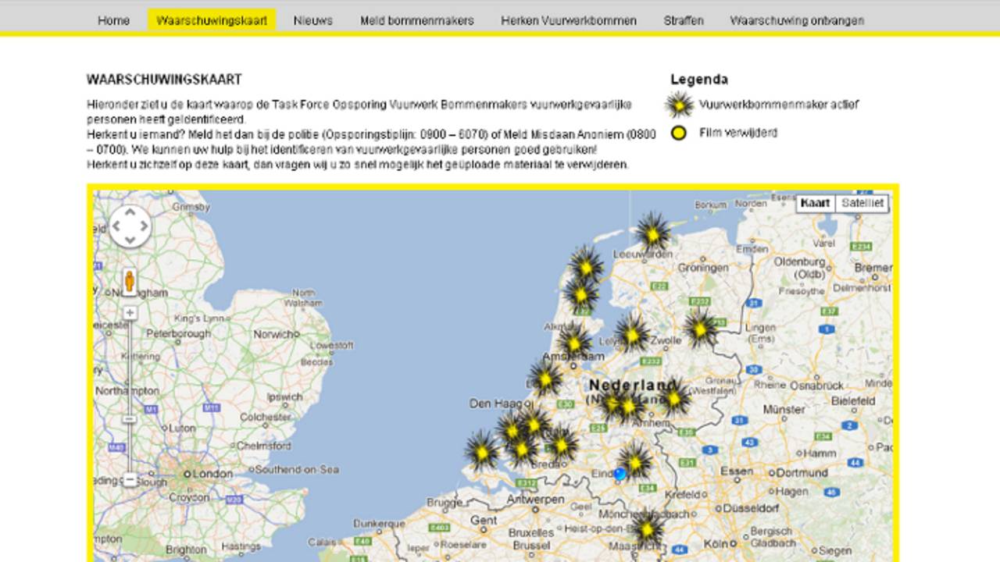Click the 'Legenda' heading

pyautogui.click(x=699, y=79)
